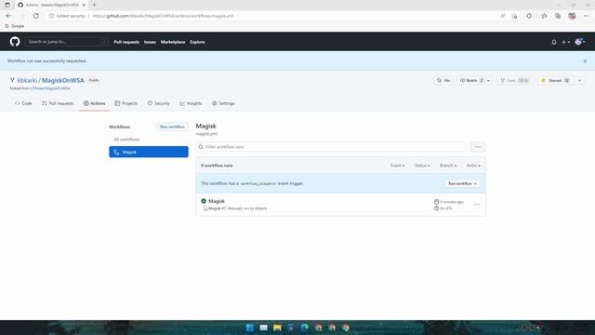This screenshot has height=335, width=595.
Task: Expand the Event filter dropdown
Action: pyautogui.click(x=397, y=166)
